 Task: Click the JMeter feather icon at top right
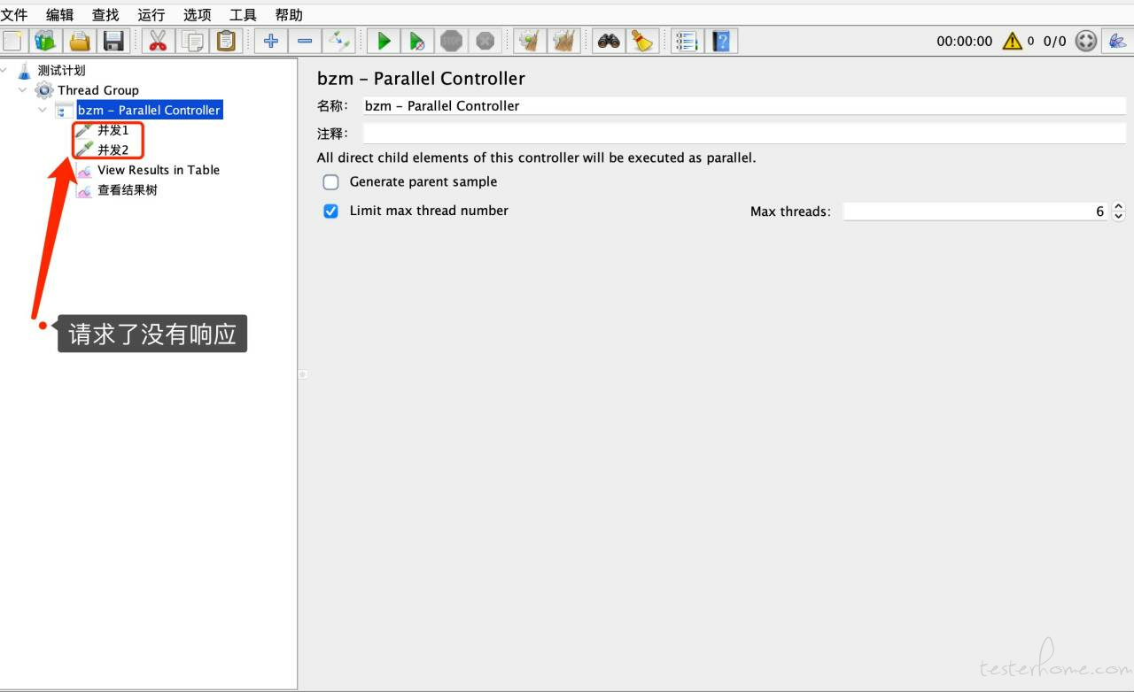point(1117,41)
